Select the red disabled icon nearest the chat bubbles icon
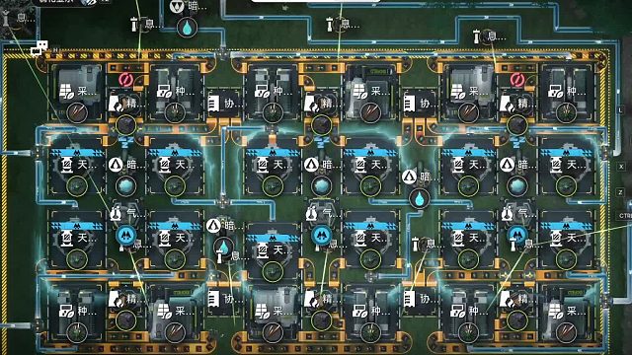The image size is (632, 355). click(x=125, y=80)
